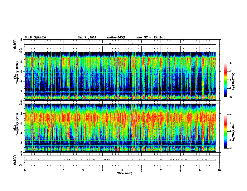Click the -5 tick label on ch.1(V) axis
Viewport: 247px width, 191px height.
point(21,49)
